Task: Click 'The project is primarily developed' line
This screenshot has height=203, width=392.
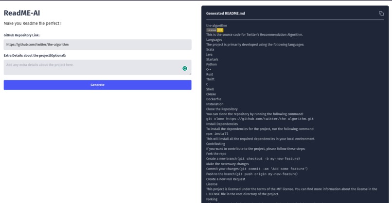Action: pos(255,45)
